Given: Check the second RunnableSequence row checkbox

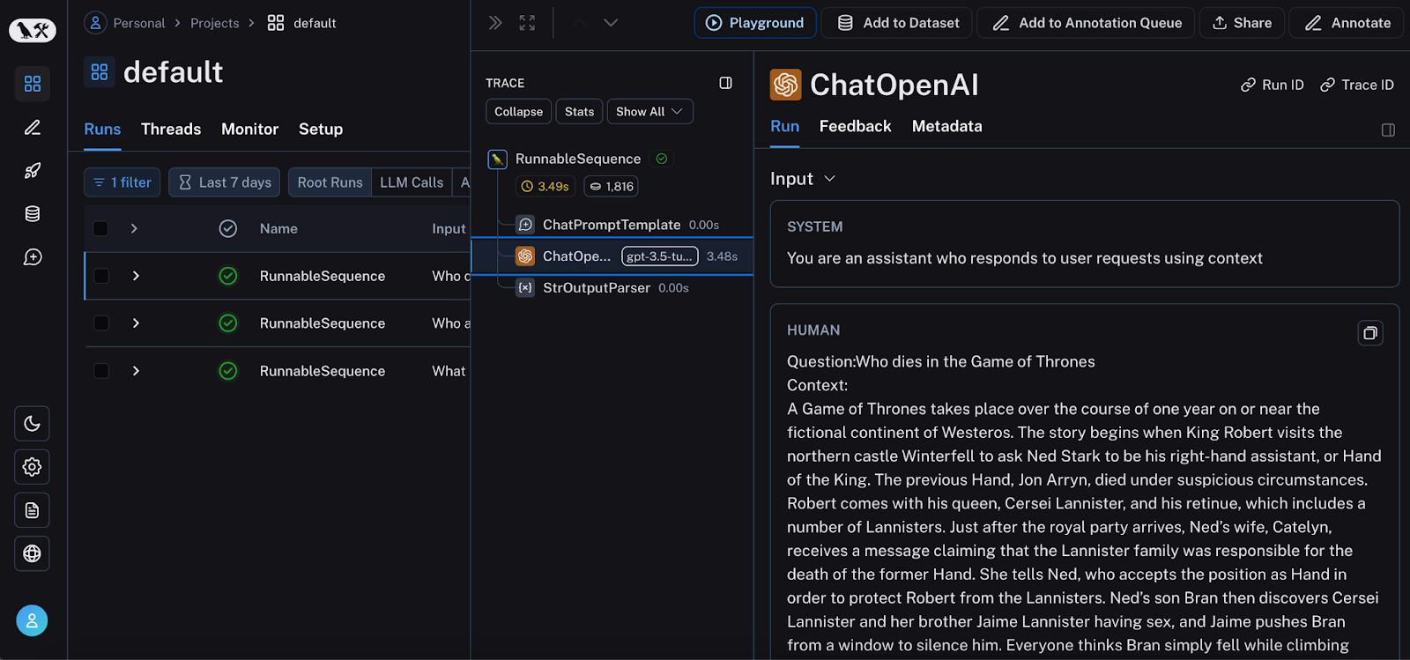Looking at the screenshot, I should (x=101, y=323).
